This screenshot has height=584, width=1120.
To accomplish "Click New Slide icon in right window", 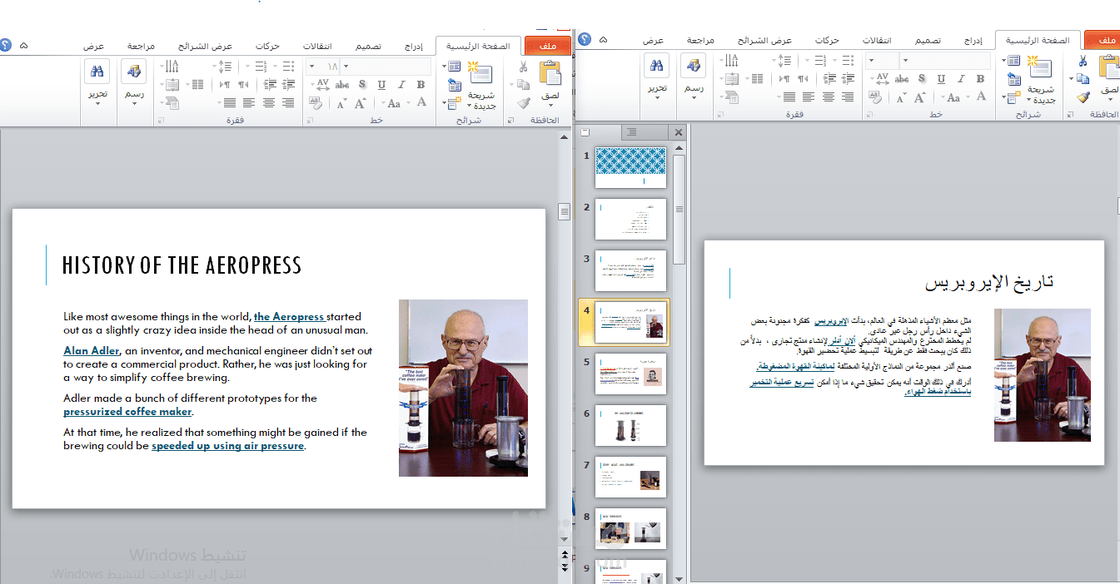I will (1041, 67).
